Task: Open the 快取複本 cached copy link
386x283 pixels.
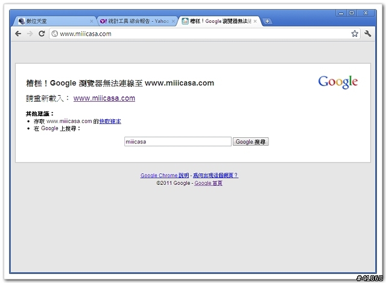Action: point(110,121)
